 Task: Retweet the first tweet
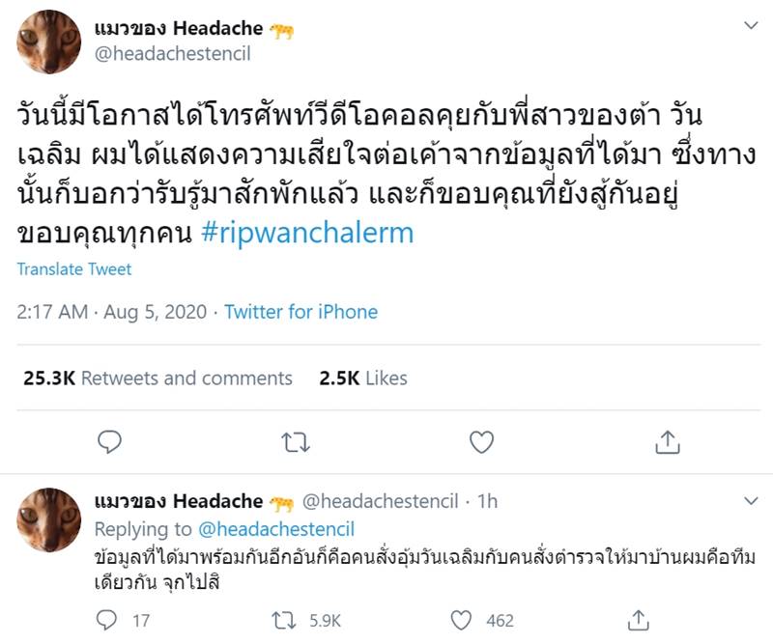(294, 442)
